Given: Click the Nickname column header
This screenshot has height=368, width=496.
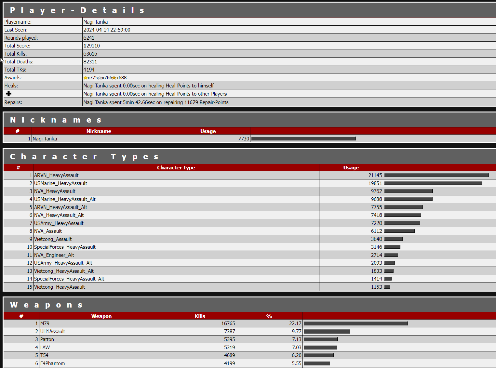Looking at the screenshot, I should 98,131.
